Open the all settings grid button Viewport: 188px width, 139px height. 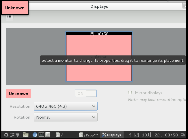click(x=10, y=17)
